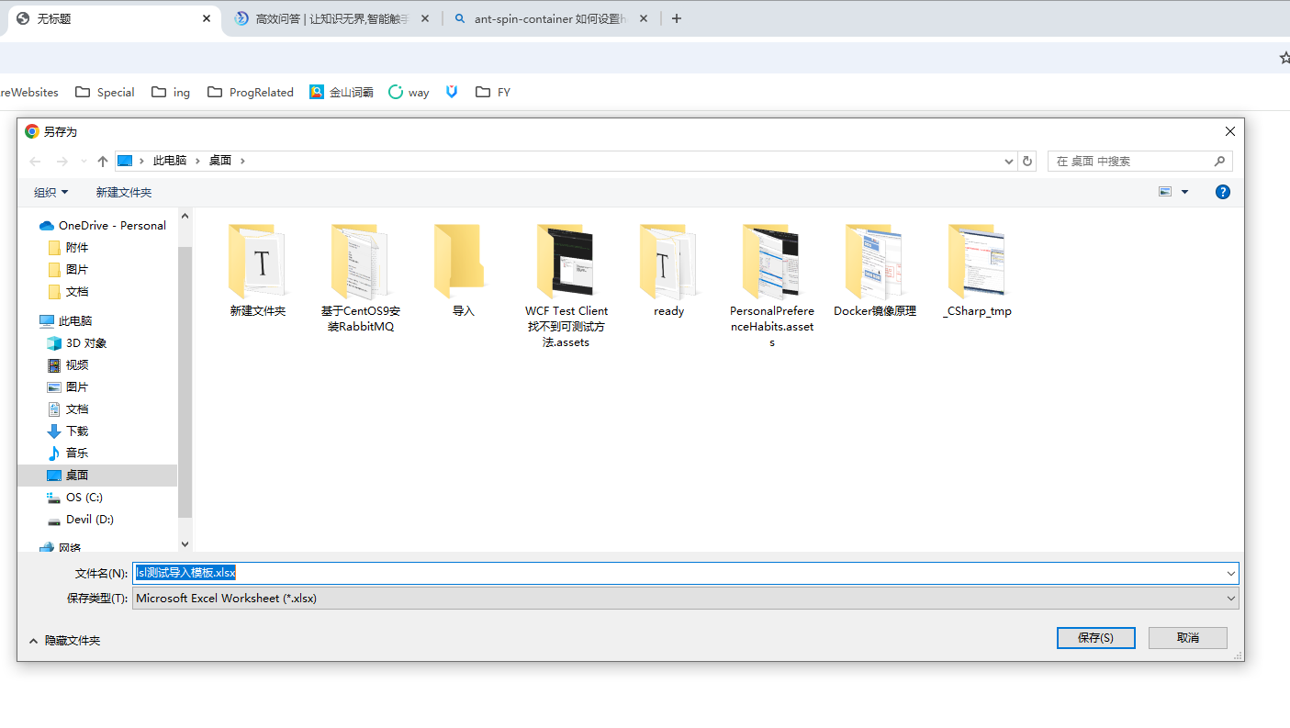Viewport: 1290px width, 728px height.
Task: Click the 保存(S) button
Action: pyautogui.click(x=1095, y=638)
